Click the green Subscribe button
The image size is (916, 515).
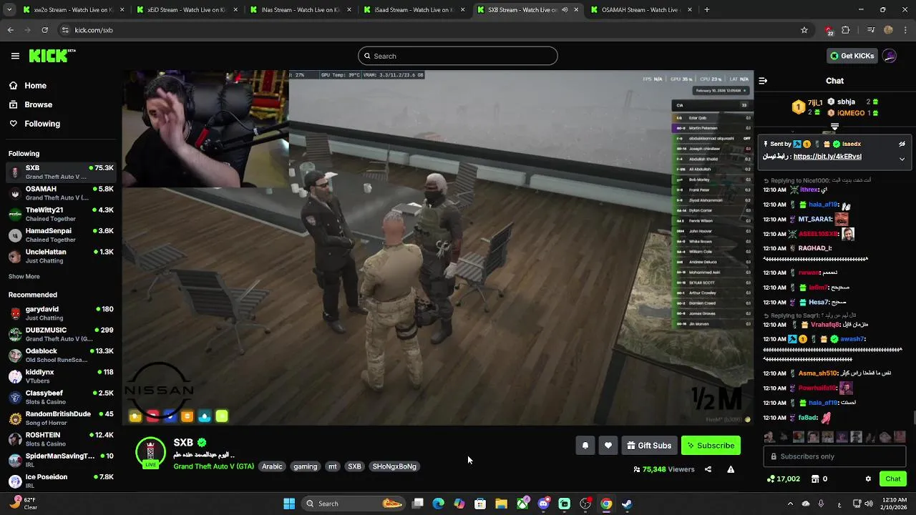(x=711, y=446)
